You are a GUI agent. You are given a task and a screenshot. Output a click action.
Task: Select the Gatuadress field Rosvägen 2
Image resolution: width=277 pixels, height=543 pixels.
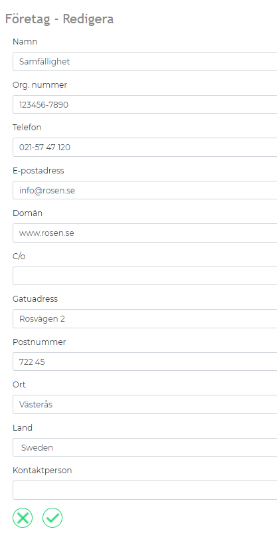pyautogui.click(x=145, y=318)
